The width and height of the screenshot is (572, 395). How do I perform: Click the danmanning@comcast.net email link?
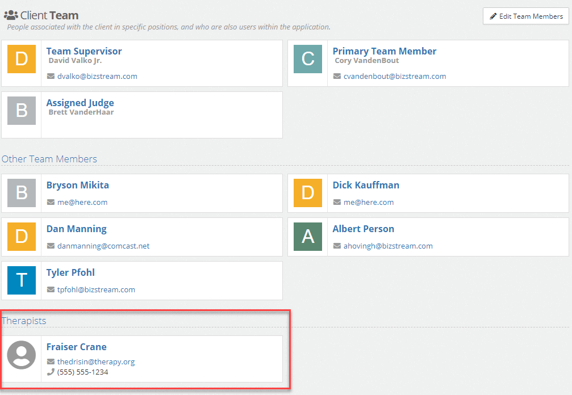coord(103,246)
